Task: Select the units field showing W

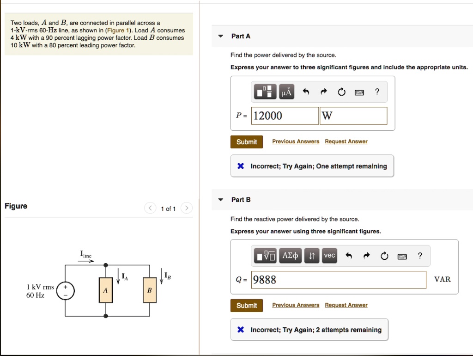Action: click(x=353, y=116)
